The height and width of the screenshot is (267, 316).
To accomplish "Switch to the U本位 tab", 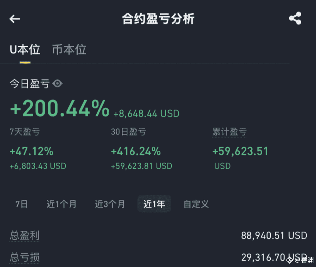I will [x=25, y=50].
